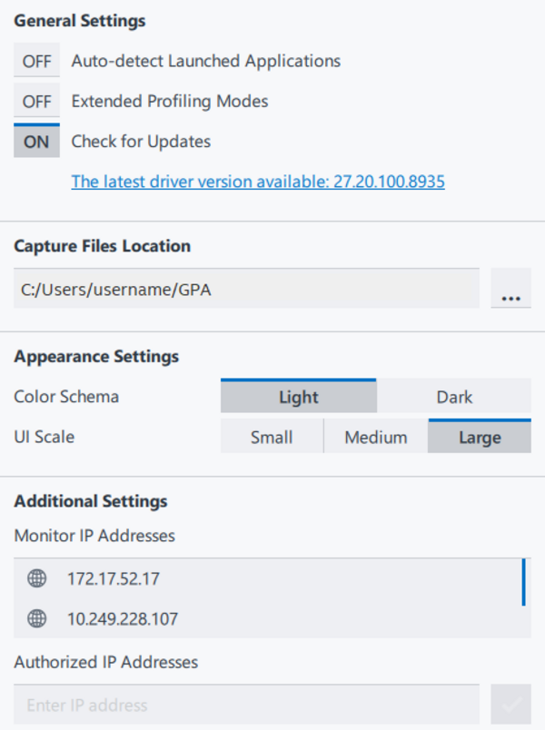The width and height of the screenshot is (545, 730).
Task: Select Light color schema
Action: 298,397
